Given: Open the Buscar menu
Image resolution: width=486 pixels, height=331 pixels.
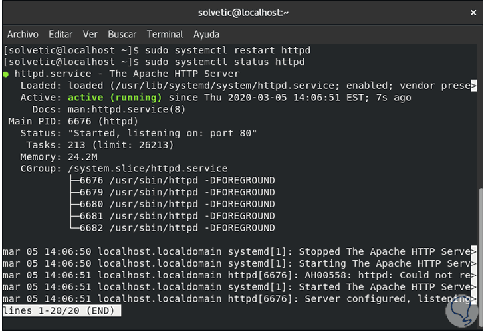Looking at the screenshot, I should click(x=122, y=34).
